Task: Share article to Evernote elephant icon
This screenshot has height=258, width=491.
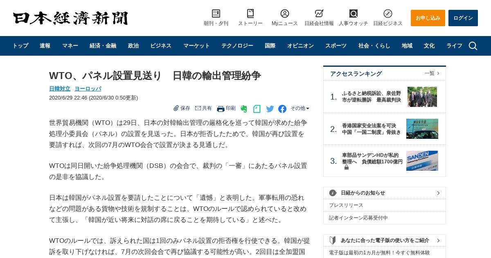Action: pos(244,109)
